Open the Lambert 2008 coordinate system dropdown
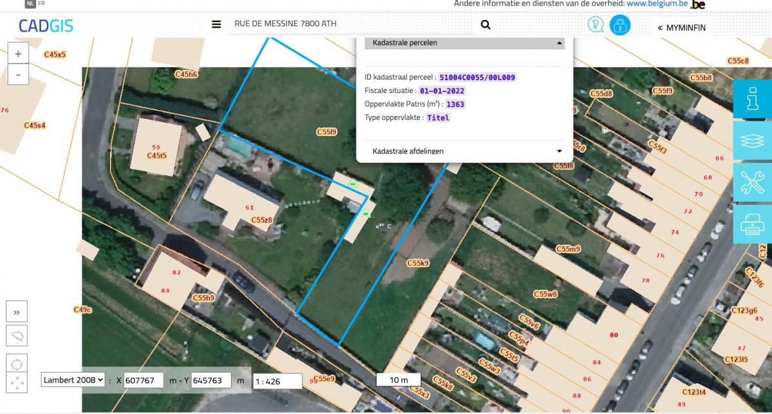 point(73,380)
